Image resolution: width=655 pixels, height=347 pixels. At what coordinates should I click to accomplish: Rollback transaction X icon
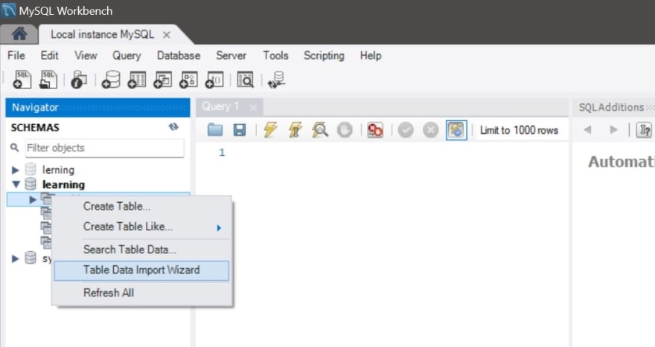(430, 130)
